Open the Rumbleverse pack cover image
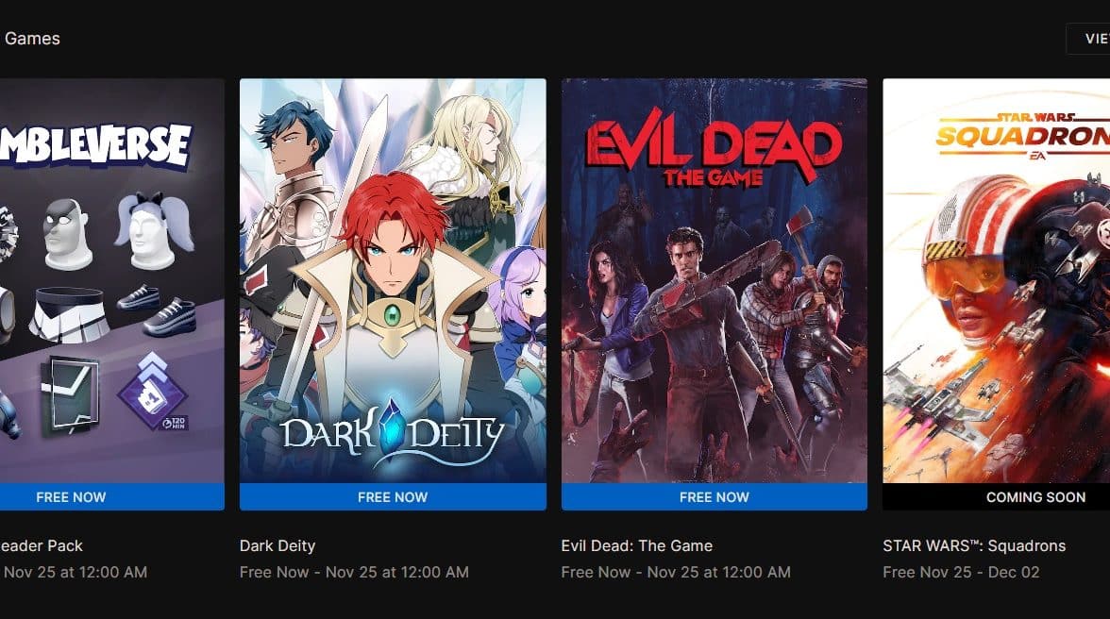 coord(111,281)
